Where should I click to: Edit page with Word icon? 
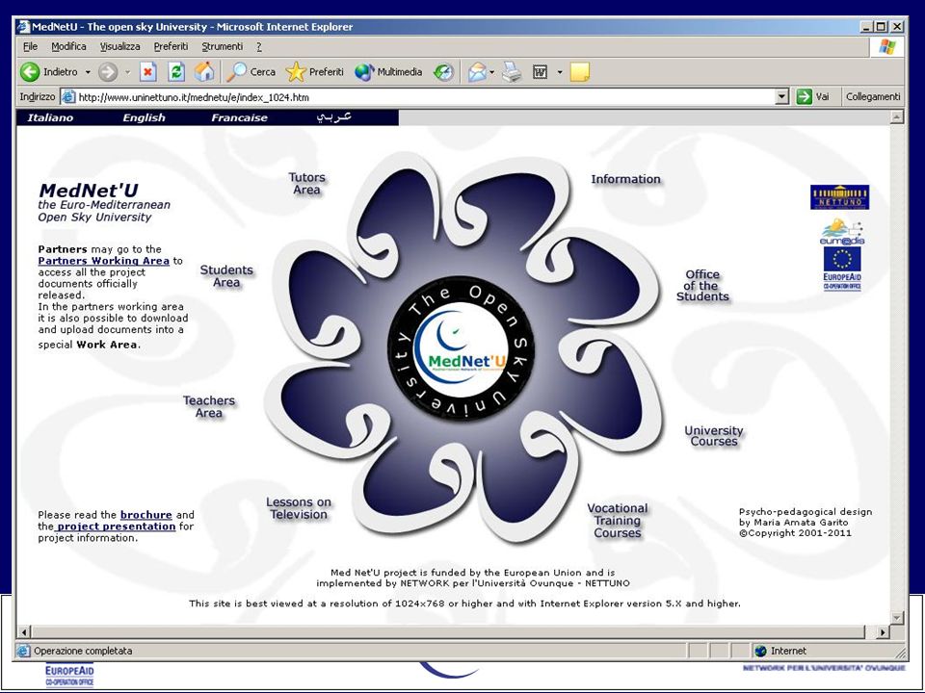540,72
